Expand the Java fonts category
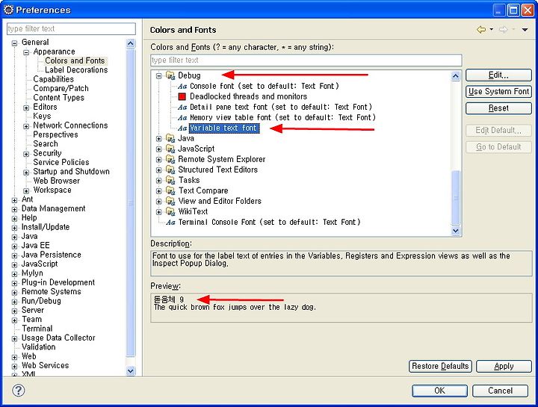Screen dimensions: 538x407 click(158, 138)
